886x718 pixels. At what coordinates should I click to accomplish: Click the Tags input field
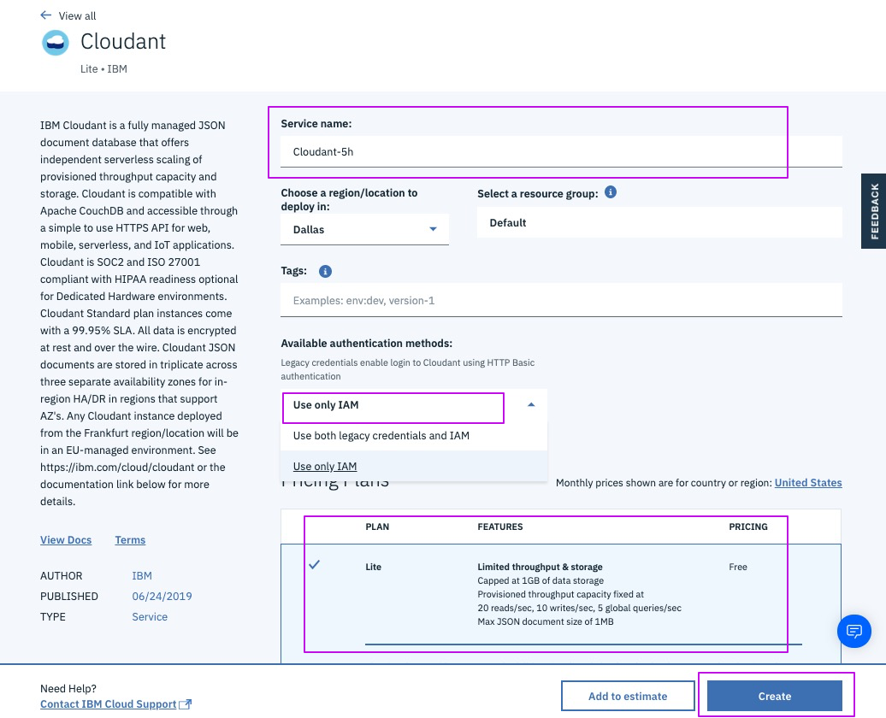click(x=561, y=300)
